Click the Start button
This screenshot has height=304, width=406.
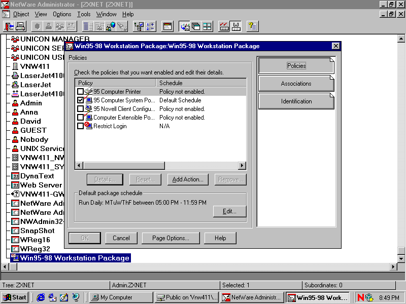15,297
